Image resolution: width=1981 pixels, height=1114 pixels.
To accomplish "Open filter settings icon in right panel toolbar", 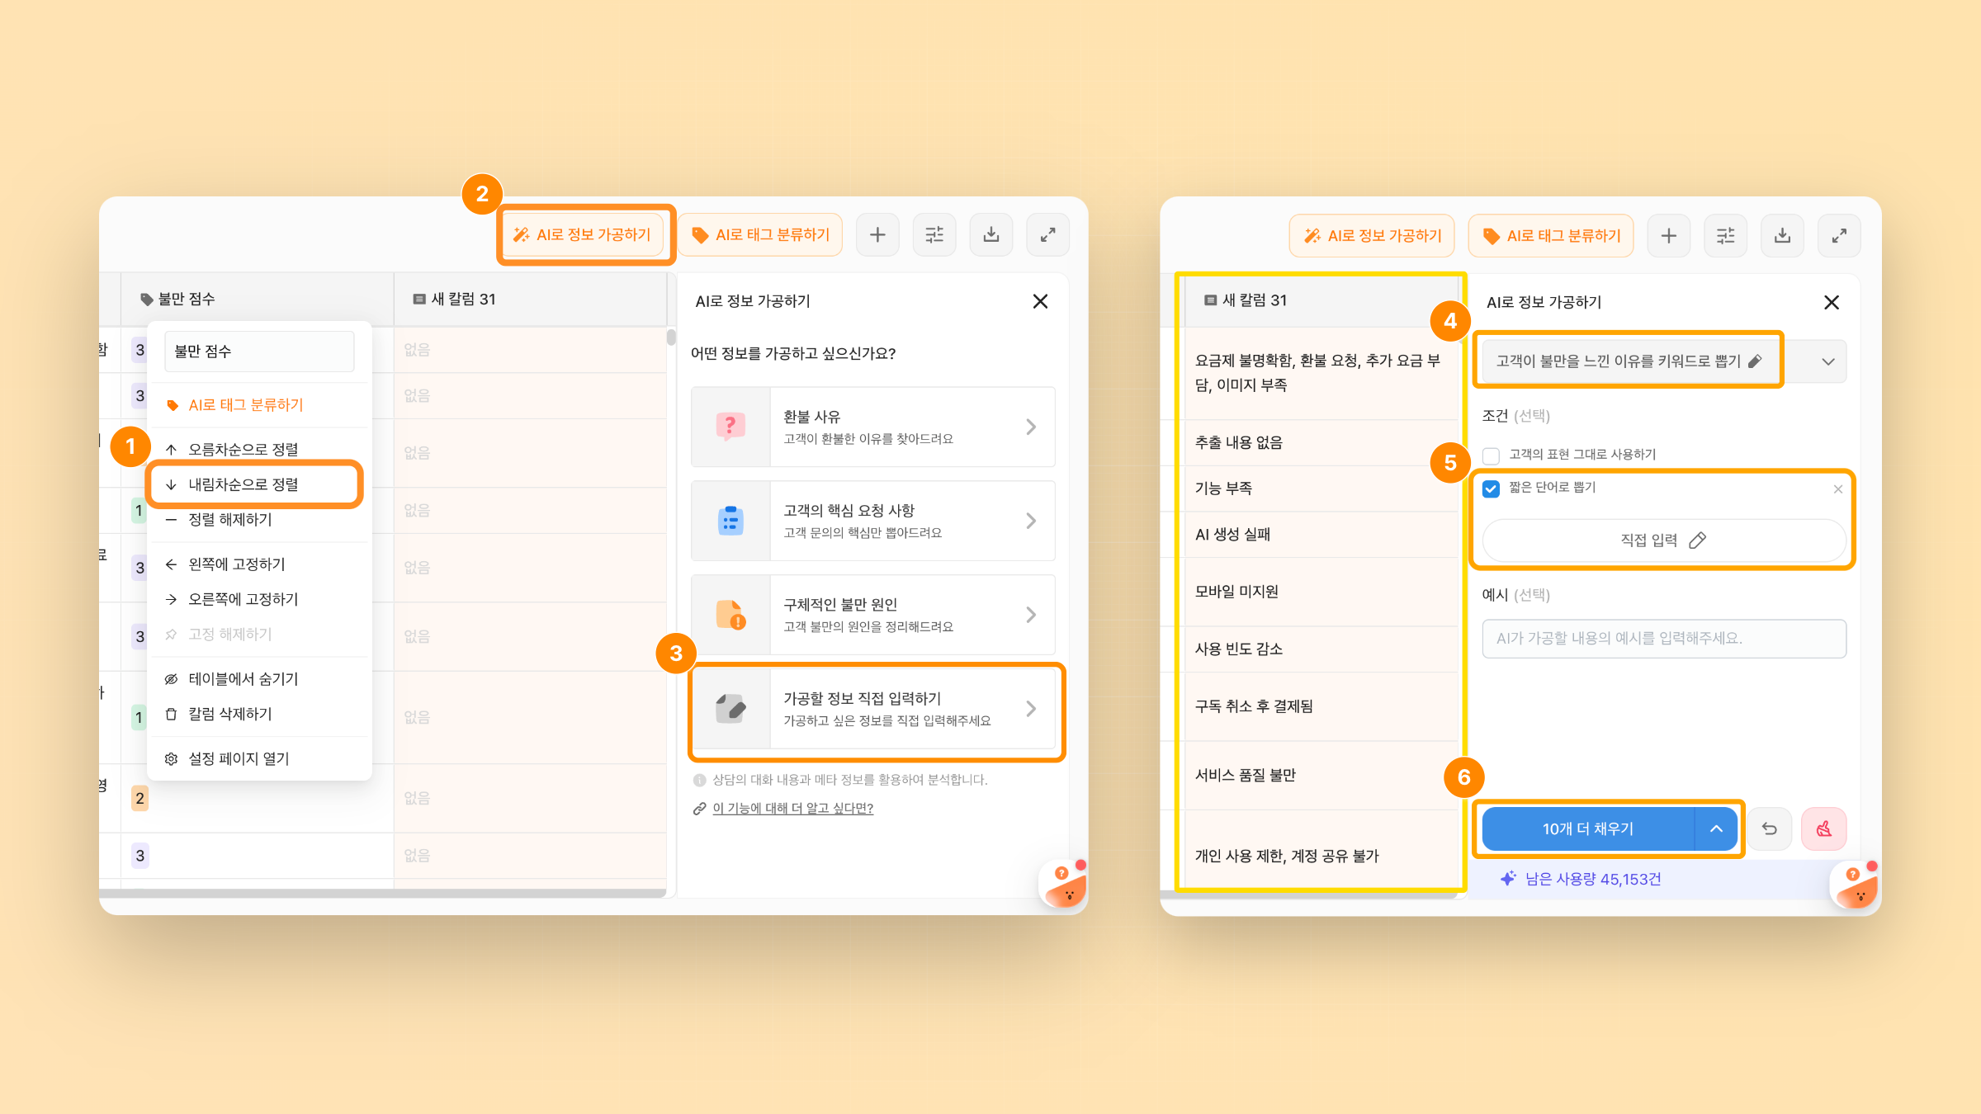I will [1725, 236].
